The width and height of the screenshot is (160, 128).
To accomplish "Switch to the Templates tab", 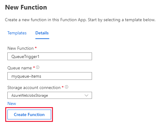I will pos(17,33).
